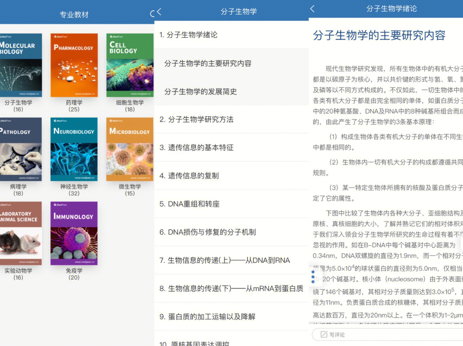463x346 pixels.
Task: Open the Laboratory Animal Science cover
Action: point(19,233)
